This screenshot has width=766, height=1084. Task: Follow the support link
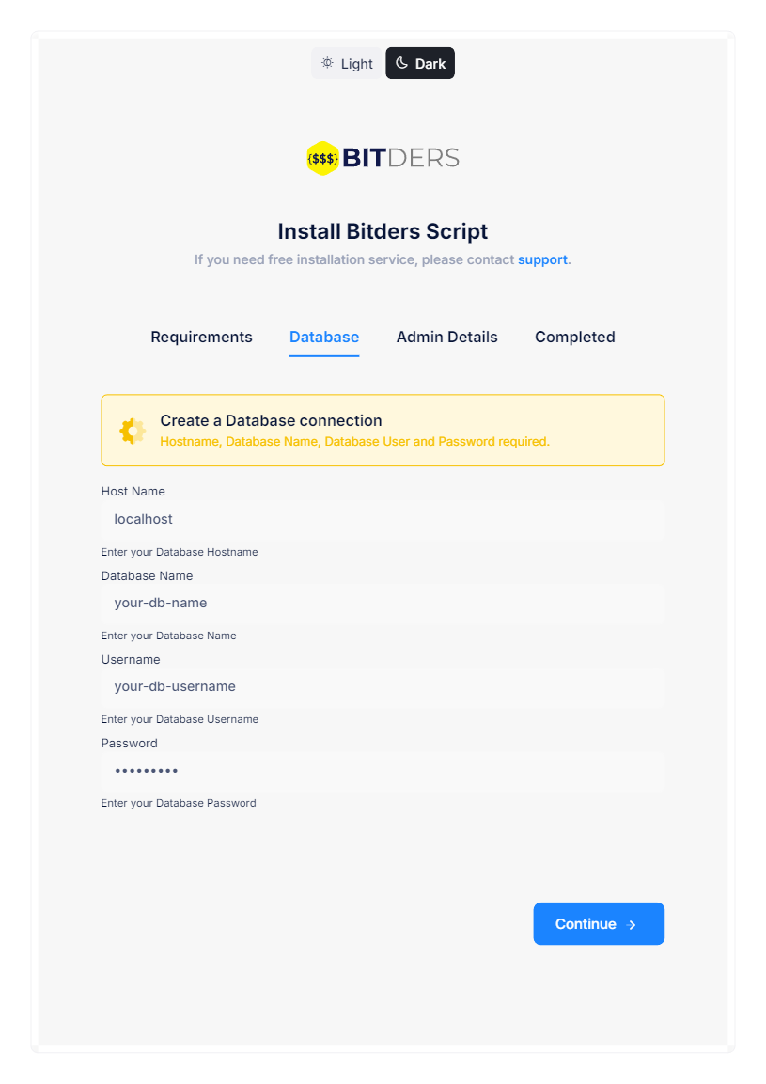(542, 259)
